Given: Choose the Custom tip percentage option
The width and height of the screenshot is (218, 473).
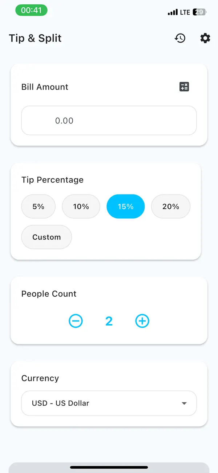Looking at the screenshot, I should [46, 237].
